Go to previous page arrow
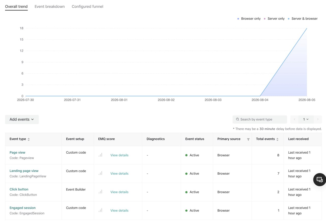 coord(294,119)
